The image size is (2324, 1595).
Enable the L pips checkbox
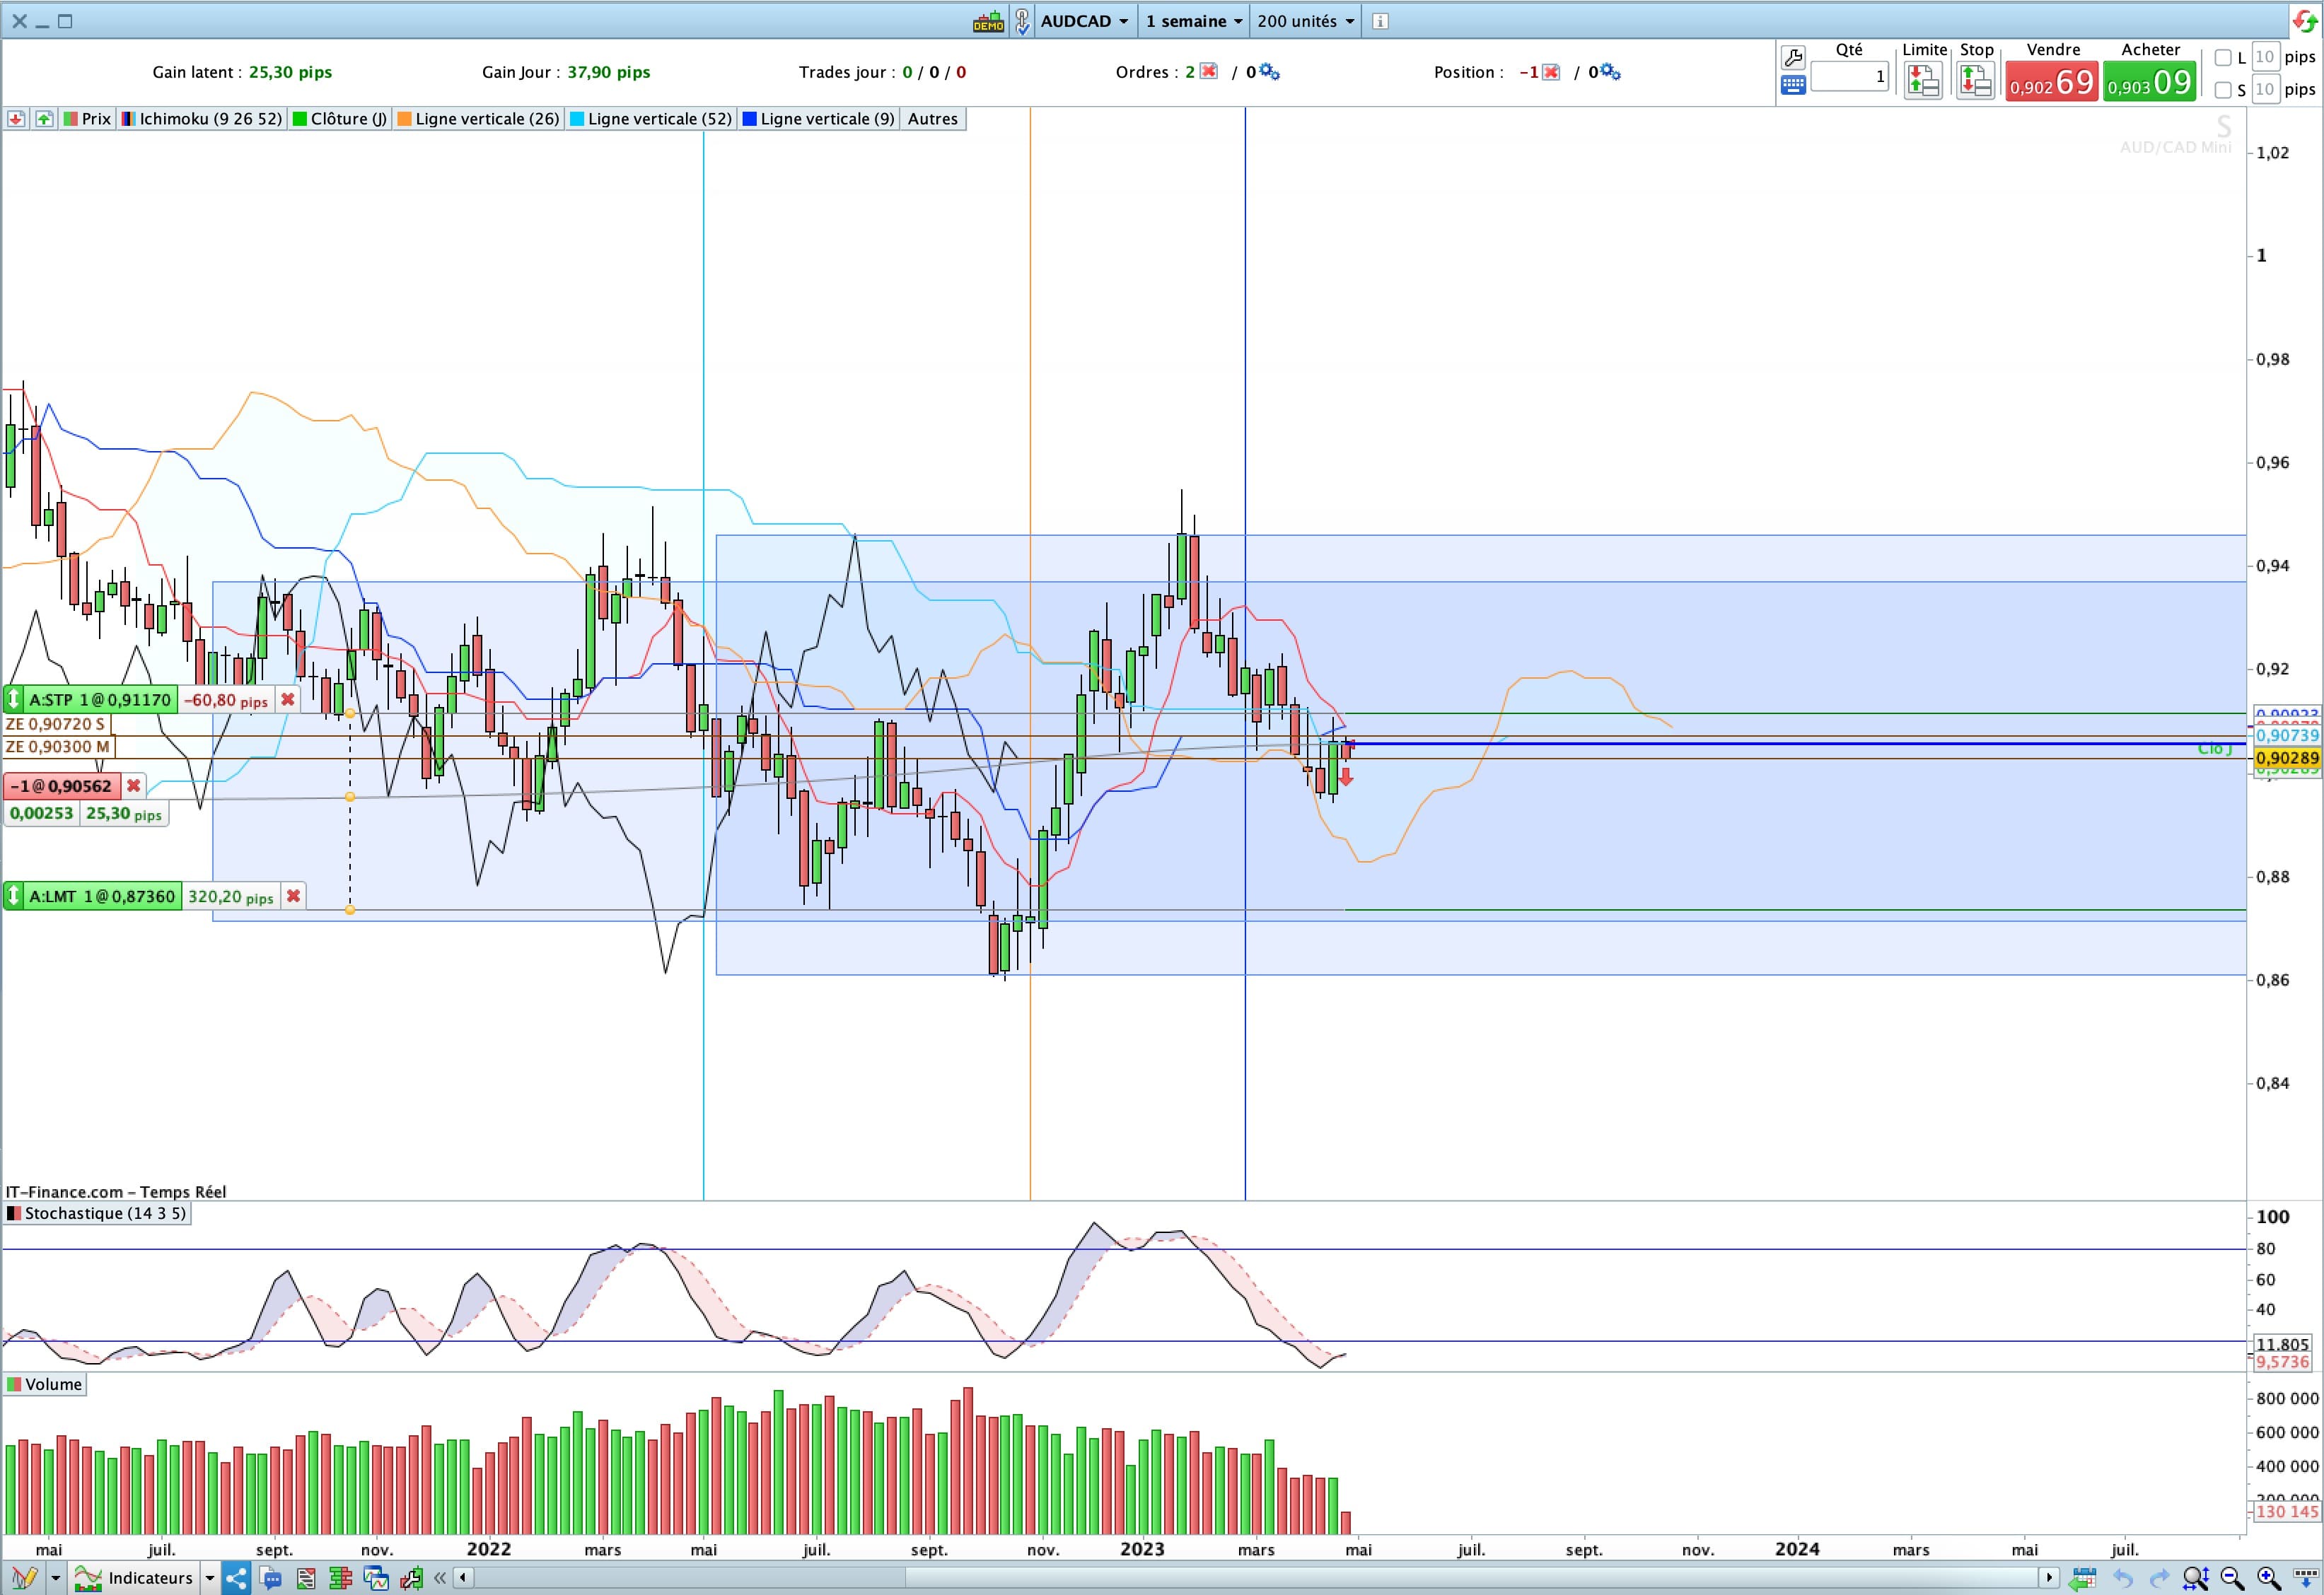(x=2223, y=58)
